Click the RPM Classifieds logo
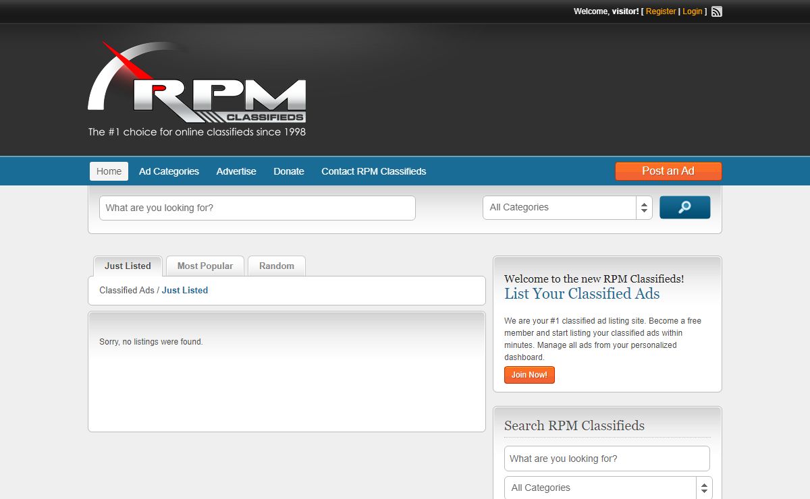Viewport: 810px width, 499px height. (197, 89)
